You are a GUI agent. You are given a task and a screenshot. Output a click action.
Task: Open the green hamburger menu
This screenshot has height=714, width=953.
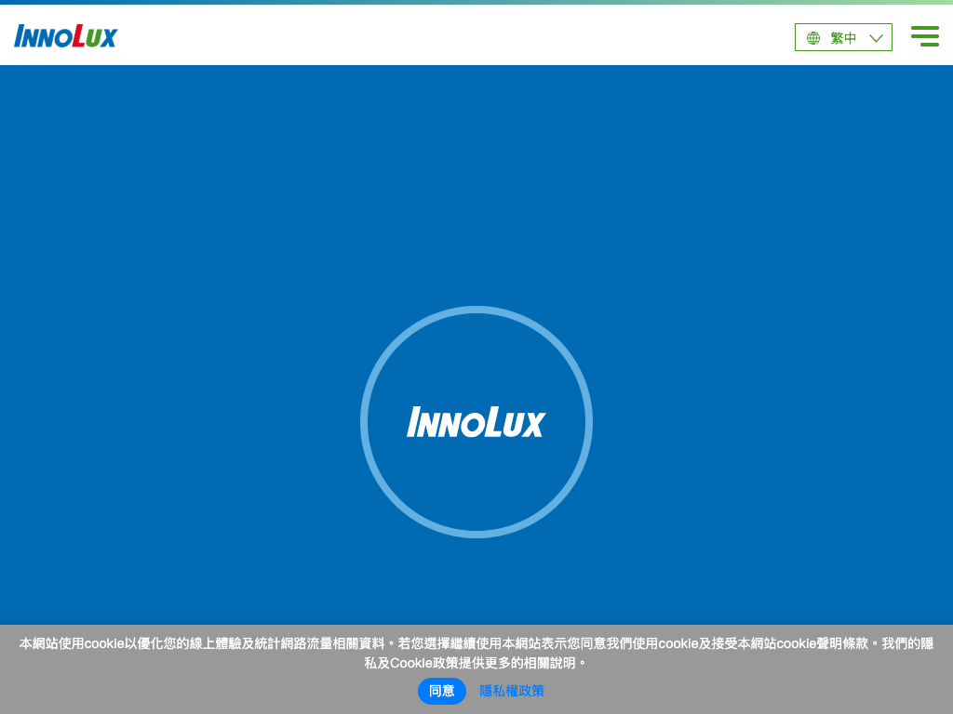(x=924, y=36)
